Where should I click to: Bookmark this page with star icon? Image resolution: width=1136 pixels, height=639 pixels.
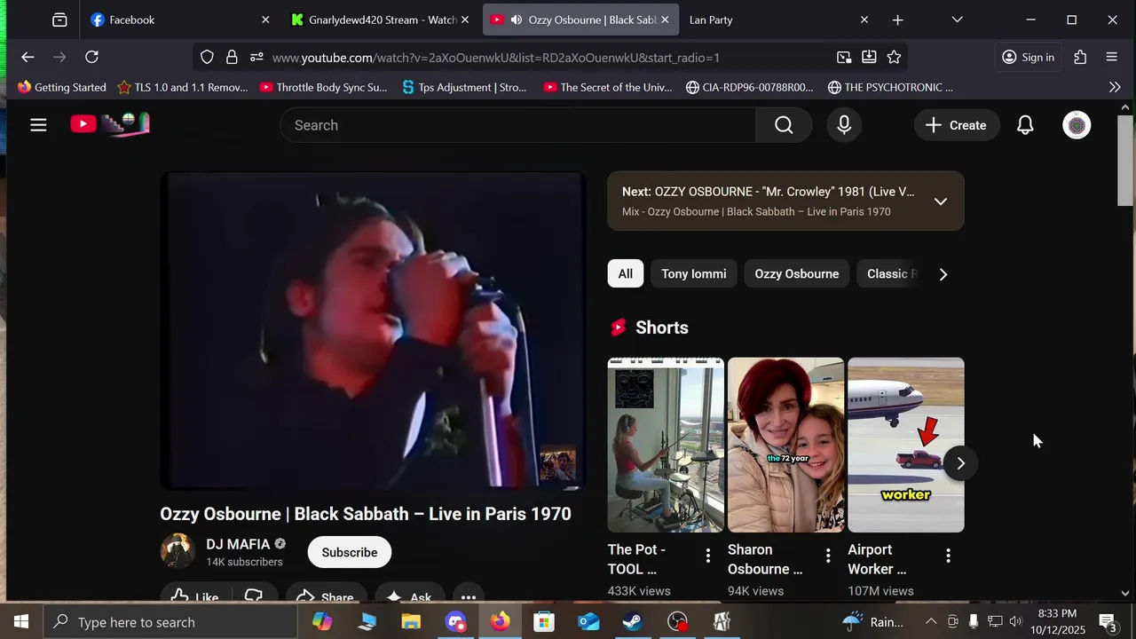pyautogui.click(x=894, y=57)
